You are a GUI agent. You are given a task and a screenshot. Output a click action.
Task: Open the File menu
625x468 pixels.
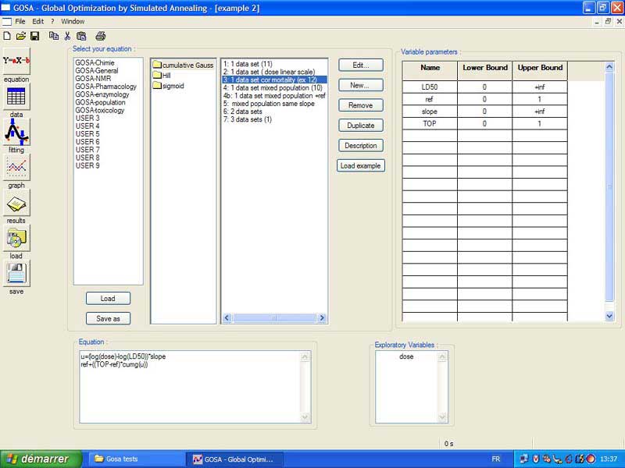pyautogui.click(x=20, y=22)
